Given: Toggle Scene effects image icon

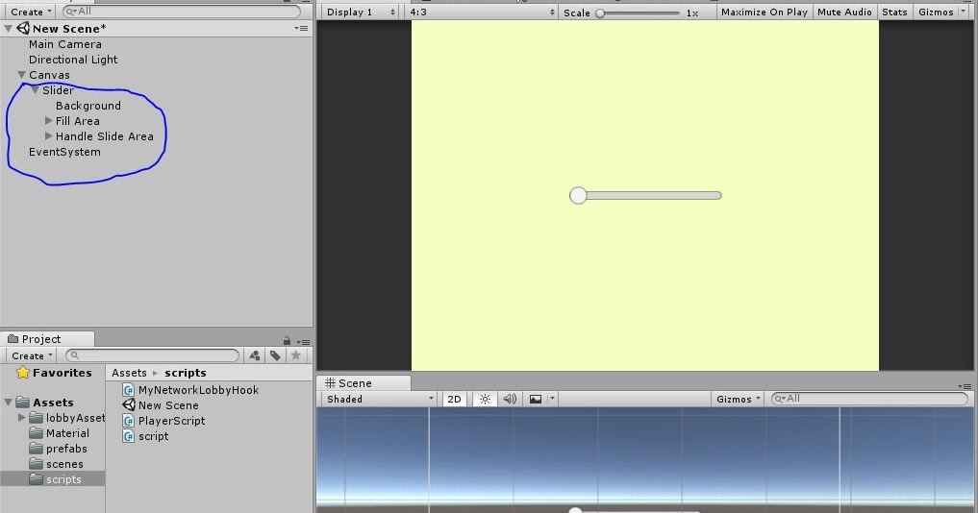Looking at the screenshot, I should [x=535, y=399].
